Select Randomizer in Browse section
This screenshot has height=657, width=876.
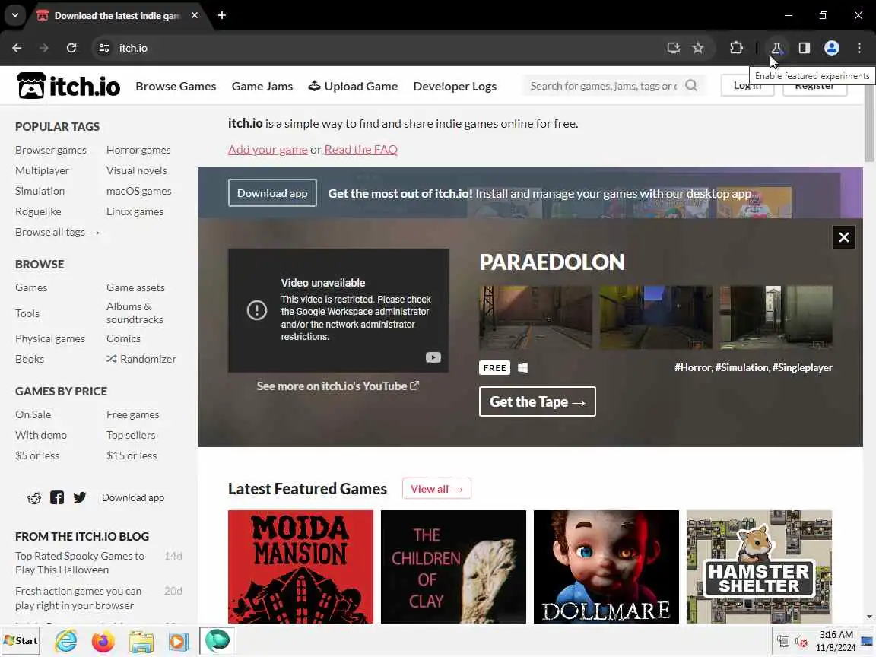[x=141, y=359]
